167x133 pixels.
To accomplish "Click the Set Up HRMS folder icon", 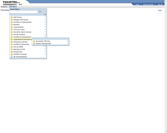I will click(x=11, y=47).
